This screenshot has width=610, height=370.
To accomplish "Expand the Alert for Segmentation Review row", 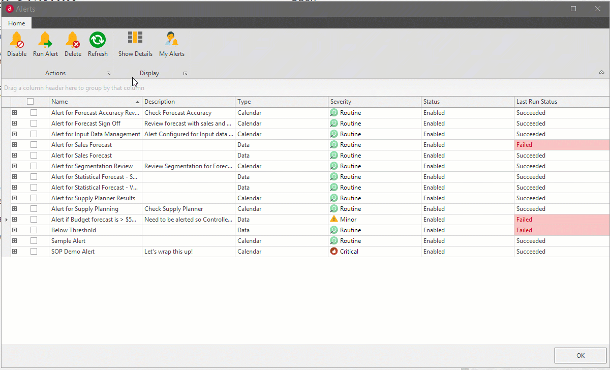I will tap(15, 166).
